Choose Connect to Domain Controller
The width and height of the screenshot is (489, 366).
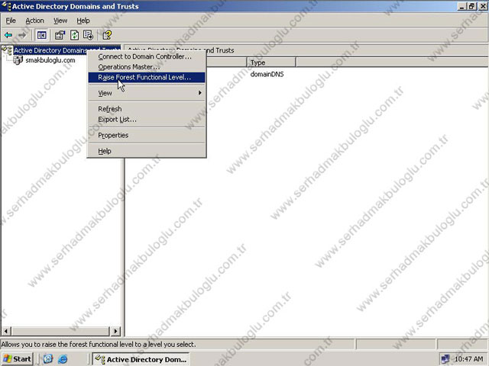[x=147, y=56]
